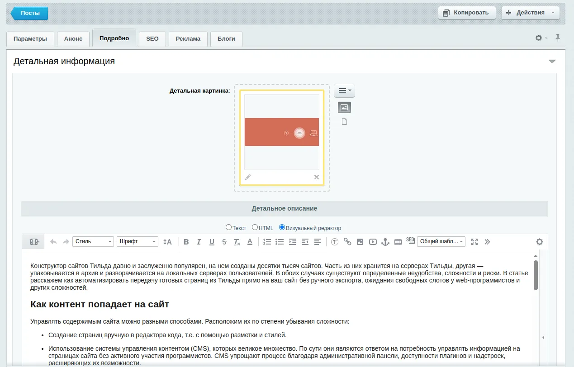
Task: Insert a table into the description
Action: click(x=398, y=242)
